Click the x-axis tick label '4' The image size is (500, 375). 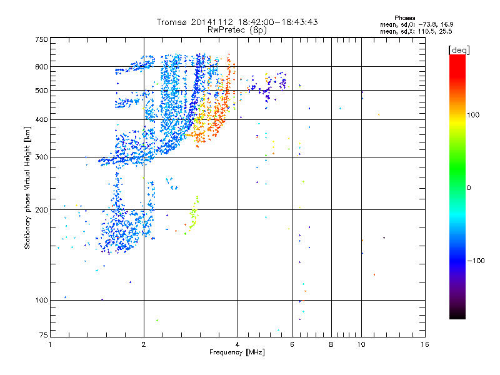click(x=237, y=344)
